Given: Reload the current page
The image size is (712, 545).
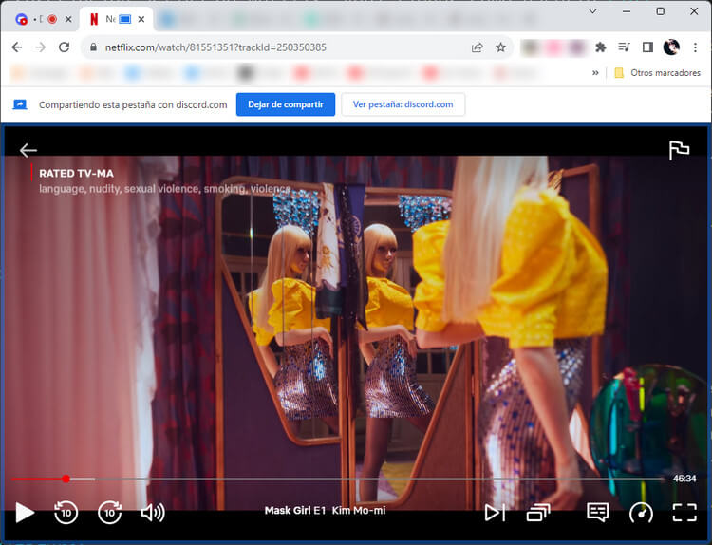Looking at the screenshot, I should pyautogui.click(x=64, y=47).
